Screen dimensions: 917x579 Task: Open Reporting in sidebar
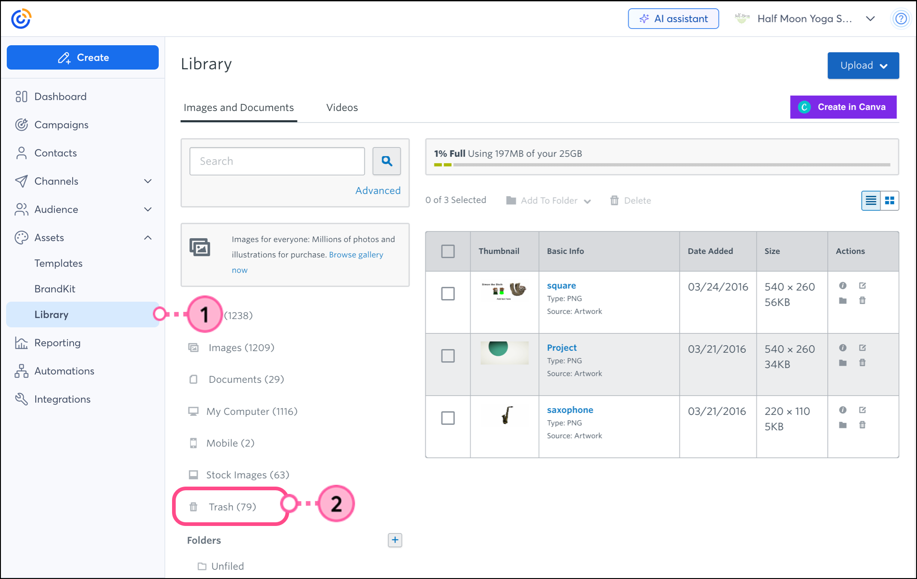tap(58, 343)
